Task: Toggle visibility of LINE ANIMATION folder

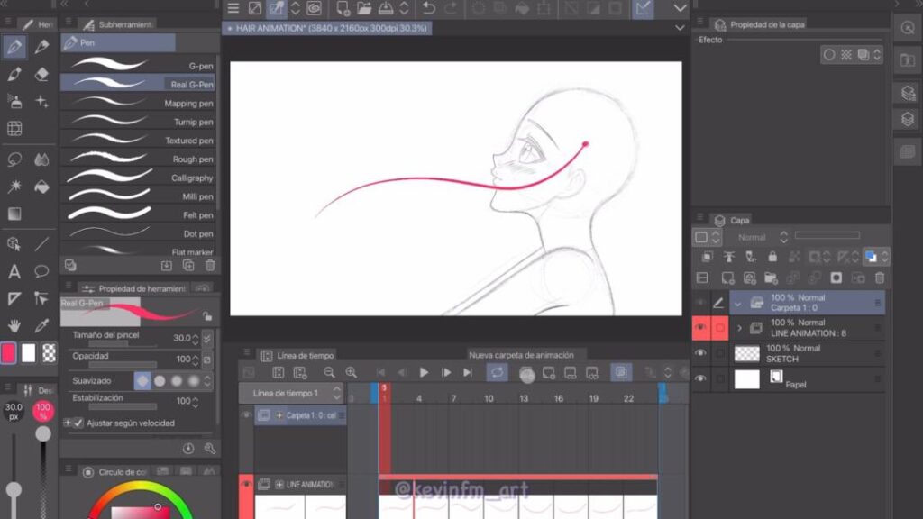Action: coord(700,328)
